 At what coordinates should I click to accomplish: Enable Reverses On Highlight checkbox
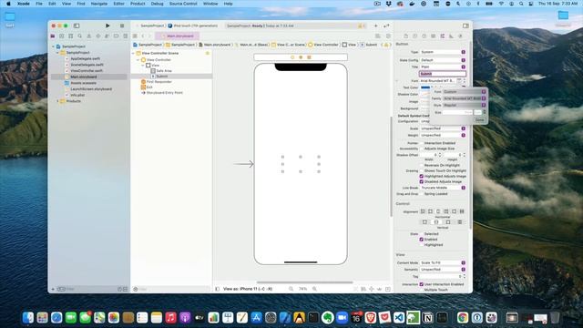tap(421, 165)
